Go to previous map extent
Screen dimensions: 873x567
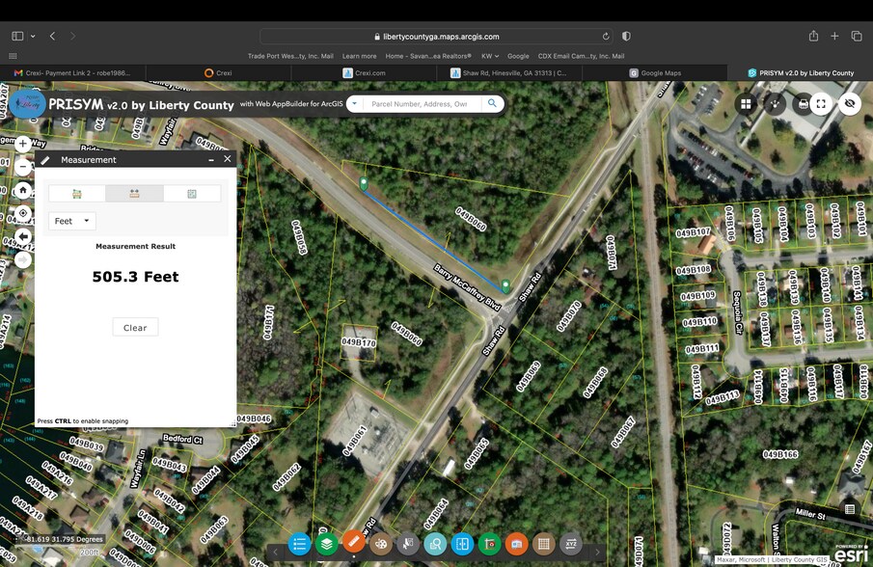(23, 236)
